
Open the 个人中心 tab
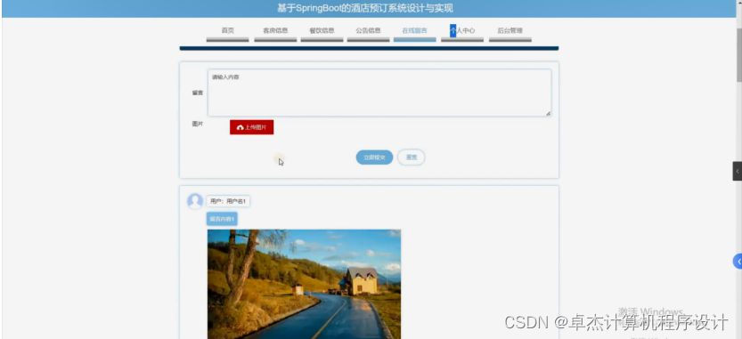point(462,31)
